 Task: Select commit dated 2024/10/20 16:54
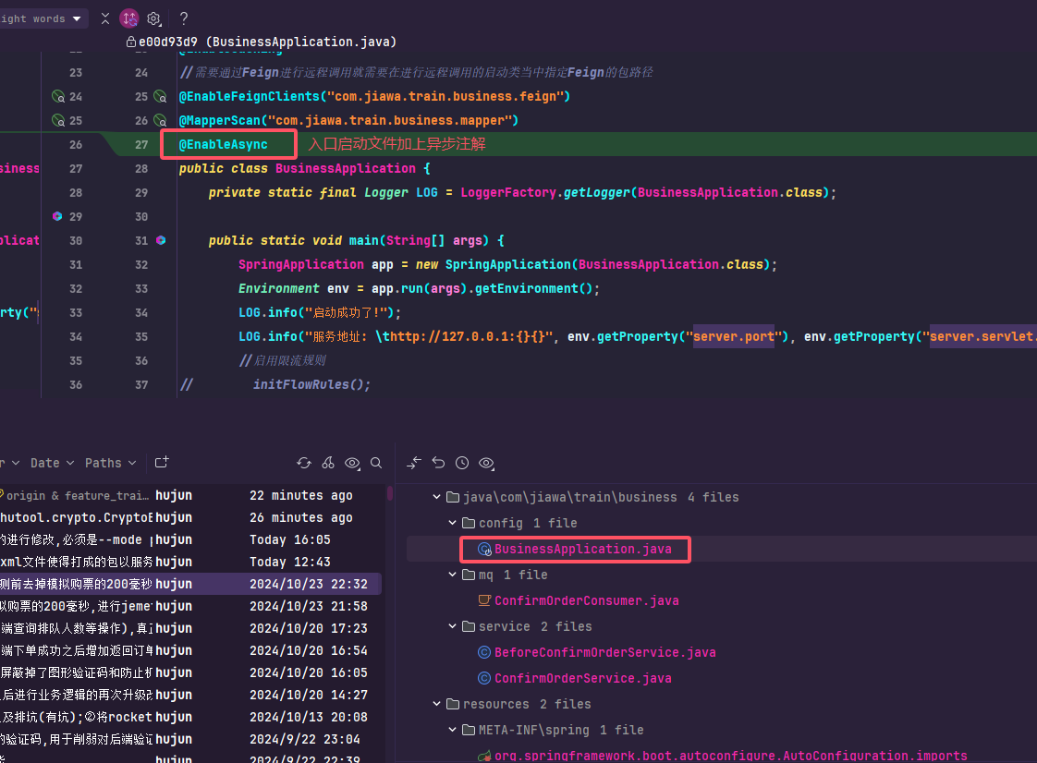190,650
